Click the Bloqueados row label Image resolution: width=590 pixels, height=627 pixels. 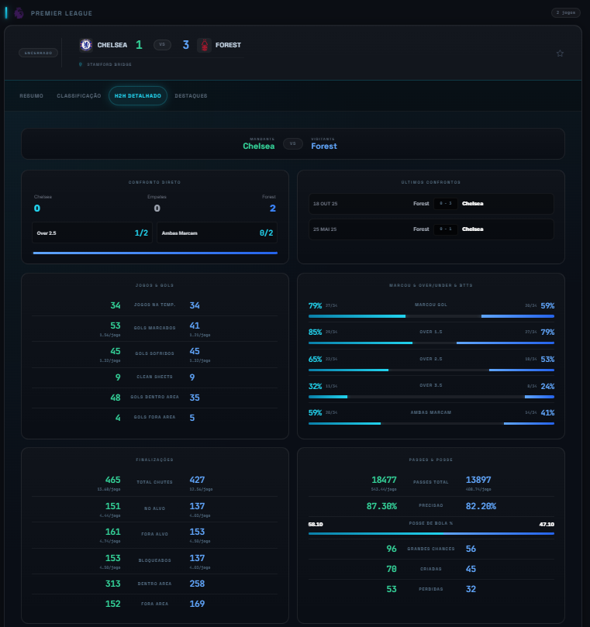154,560
